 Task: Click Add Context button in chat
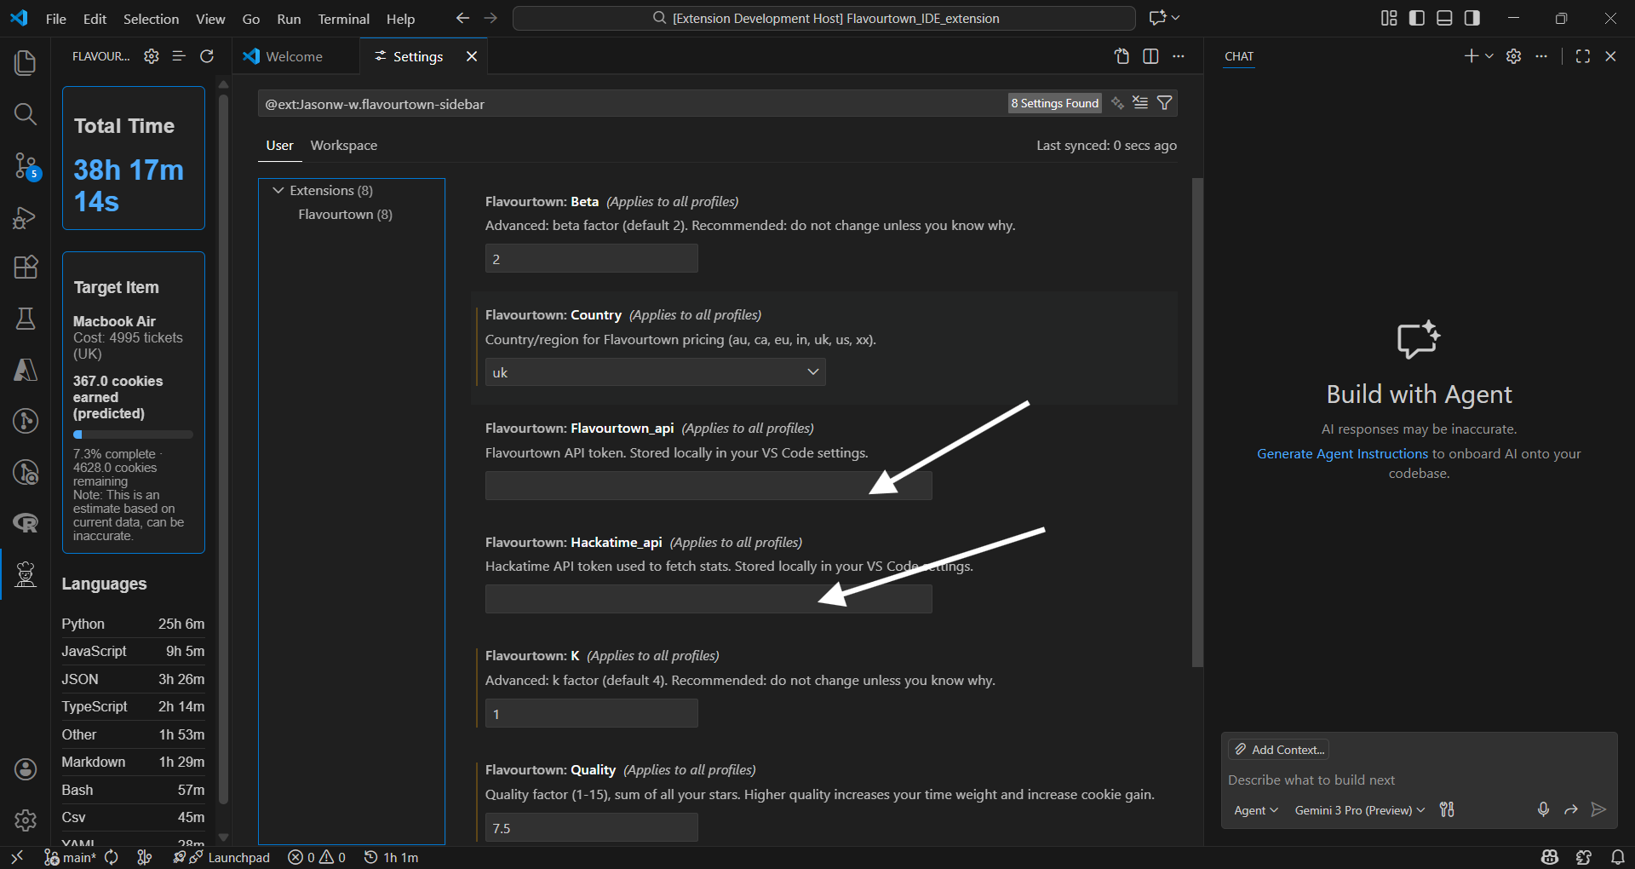click(x=1279, y=750)
